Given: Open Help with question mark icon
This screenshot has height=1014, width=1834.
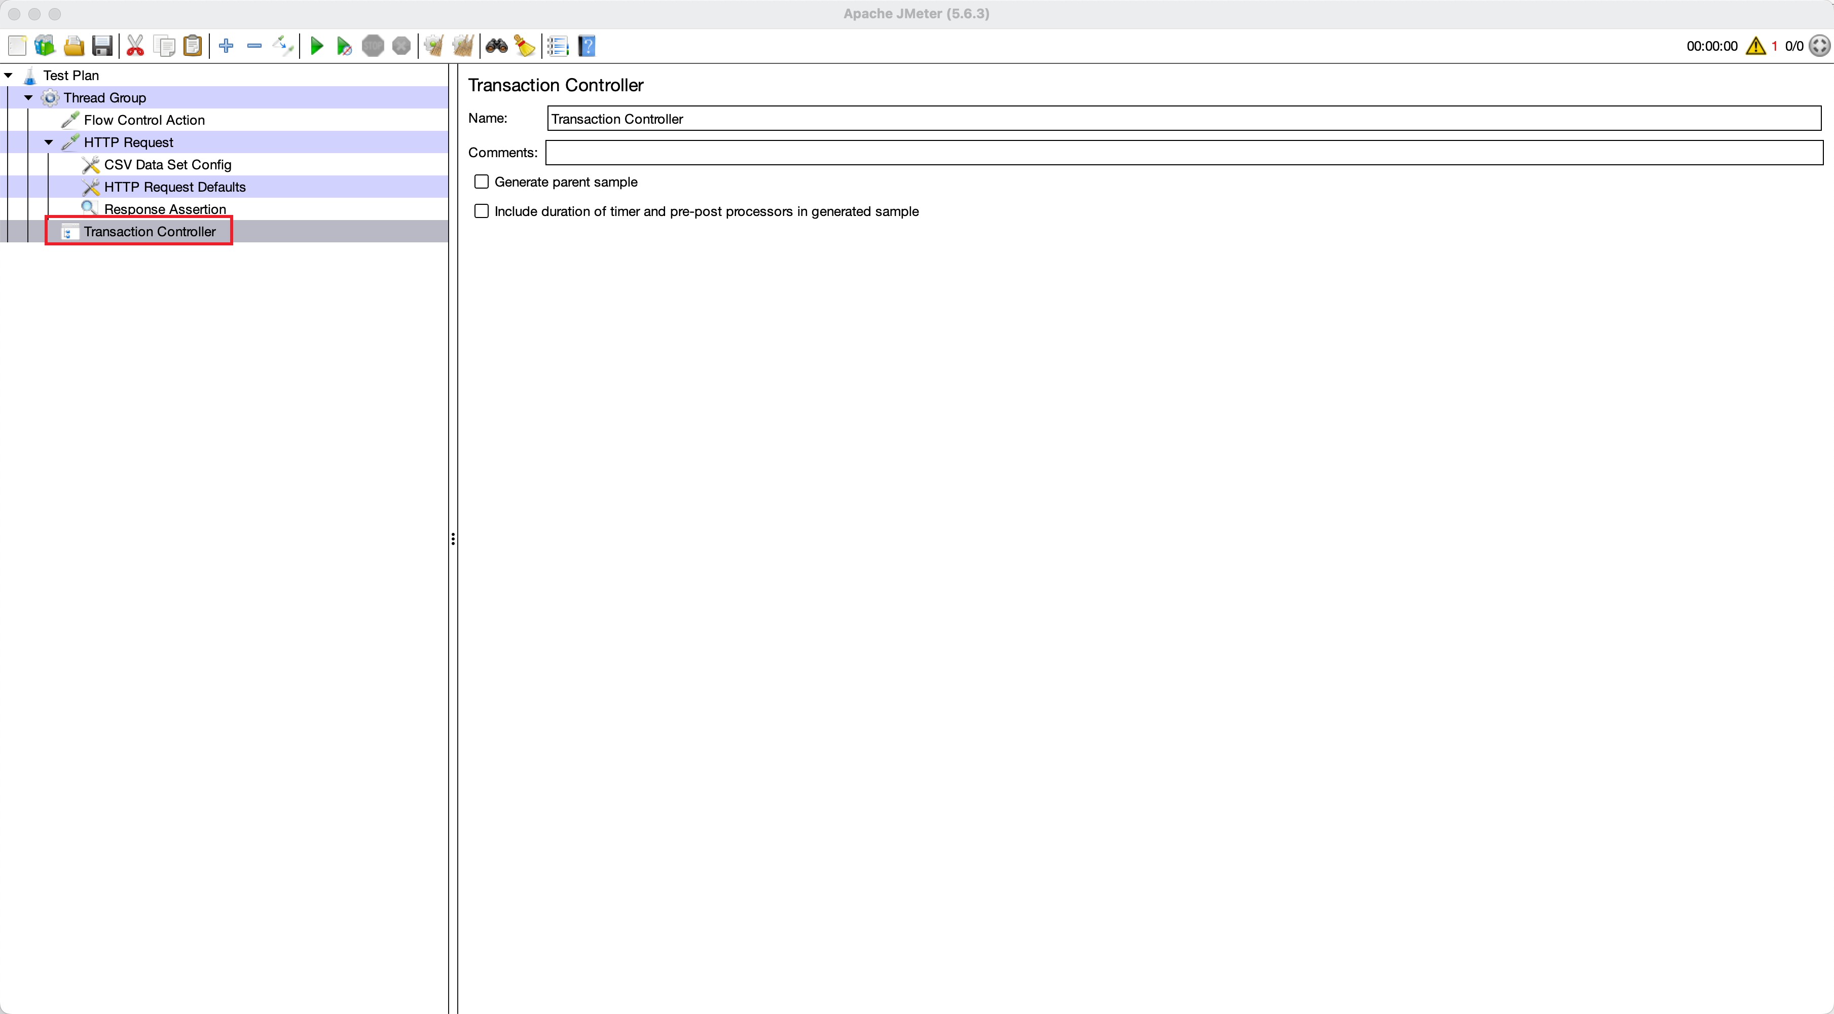Looking at the screenshot, I should (586, 46).
